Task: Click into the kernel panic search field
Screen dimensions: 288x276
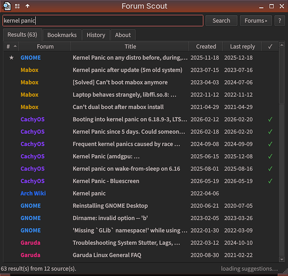Action: click(x=103, y=20)
